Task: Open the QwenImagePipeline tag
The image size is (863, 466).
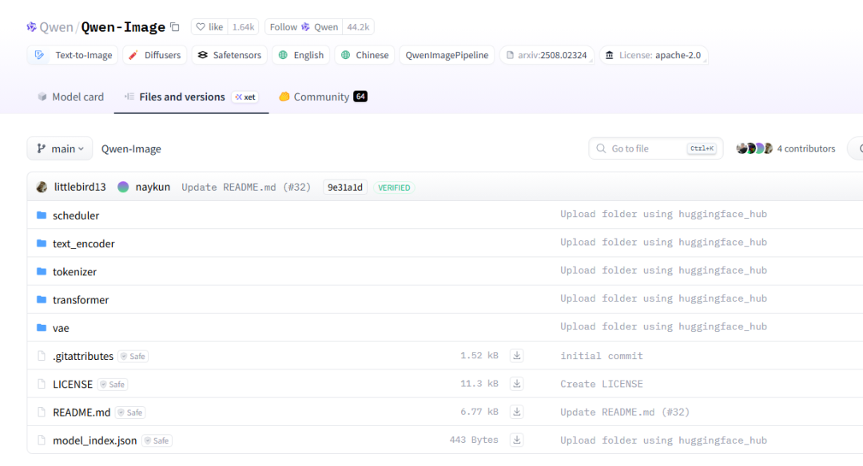Action: [x=447, y=55]
